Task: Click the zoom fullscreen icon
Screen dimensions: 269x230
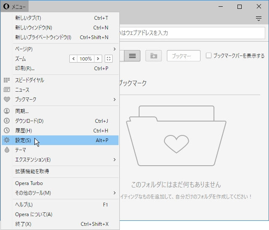Action: coord(108,59)
